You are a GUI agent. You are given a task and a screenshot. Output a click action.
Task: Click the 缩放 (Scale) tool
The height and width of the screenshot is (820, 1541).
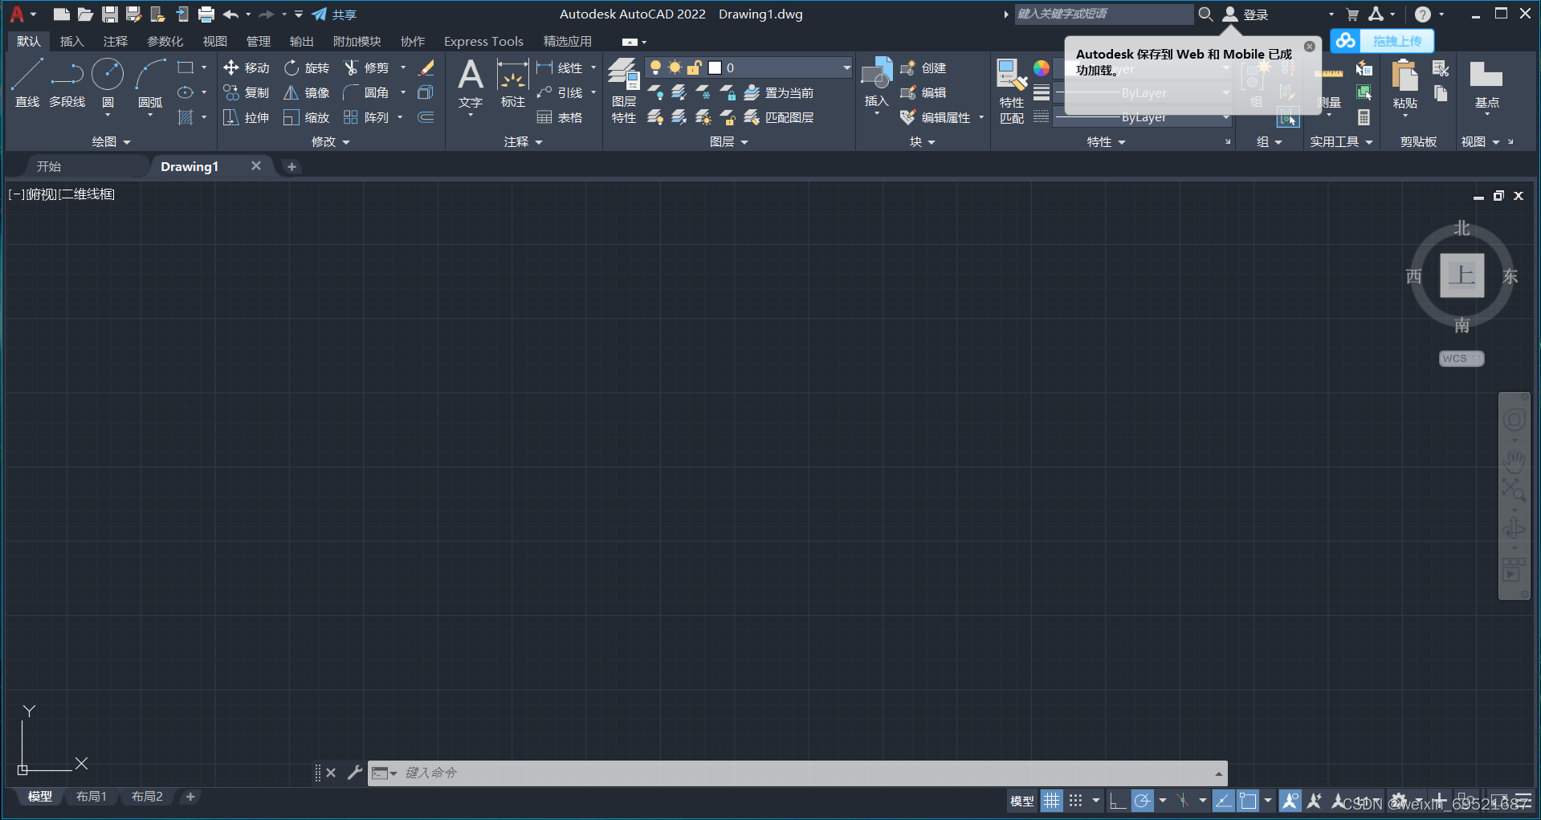pos(307,118)
